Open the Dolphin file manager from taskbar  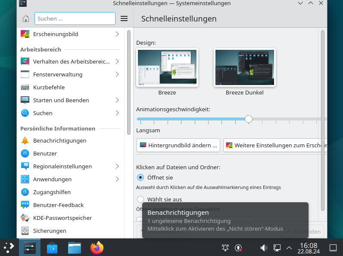click(75, 248)
